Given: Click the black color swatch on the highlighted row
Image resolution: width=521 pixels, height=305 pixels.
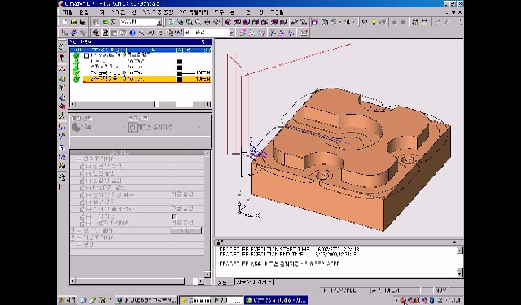Looking at the screenshot, I should 179,80.
